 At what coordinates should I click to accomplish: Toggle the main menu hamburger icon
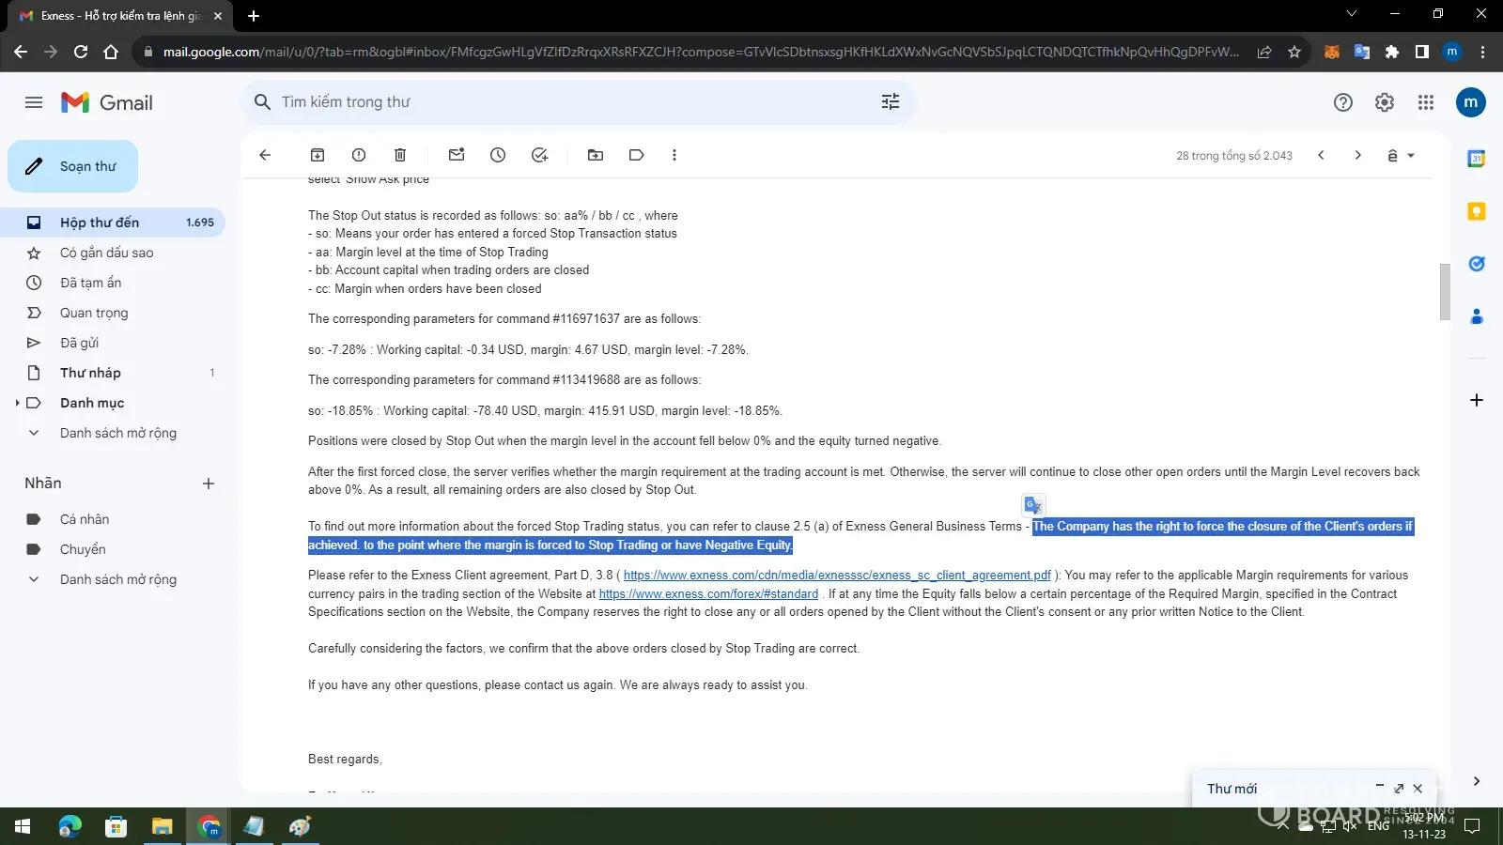pos(34,102)
